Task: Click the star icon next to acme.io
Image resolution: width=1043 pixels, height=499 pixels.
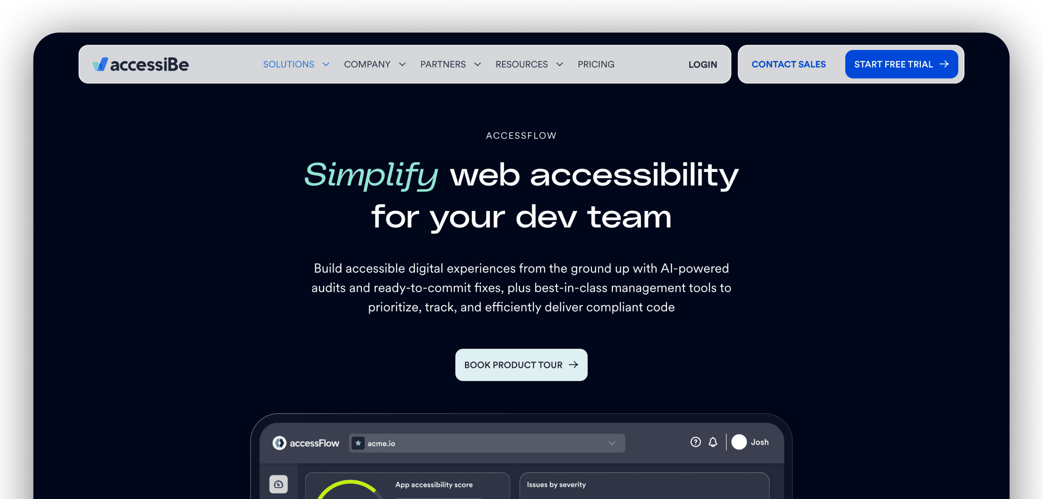Action: pyautogui.click(x=358, y=443)
